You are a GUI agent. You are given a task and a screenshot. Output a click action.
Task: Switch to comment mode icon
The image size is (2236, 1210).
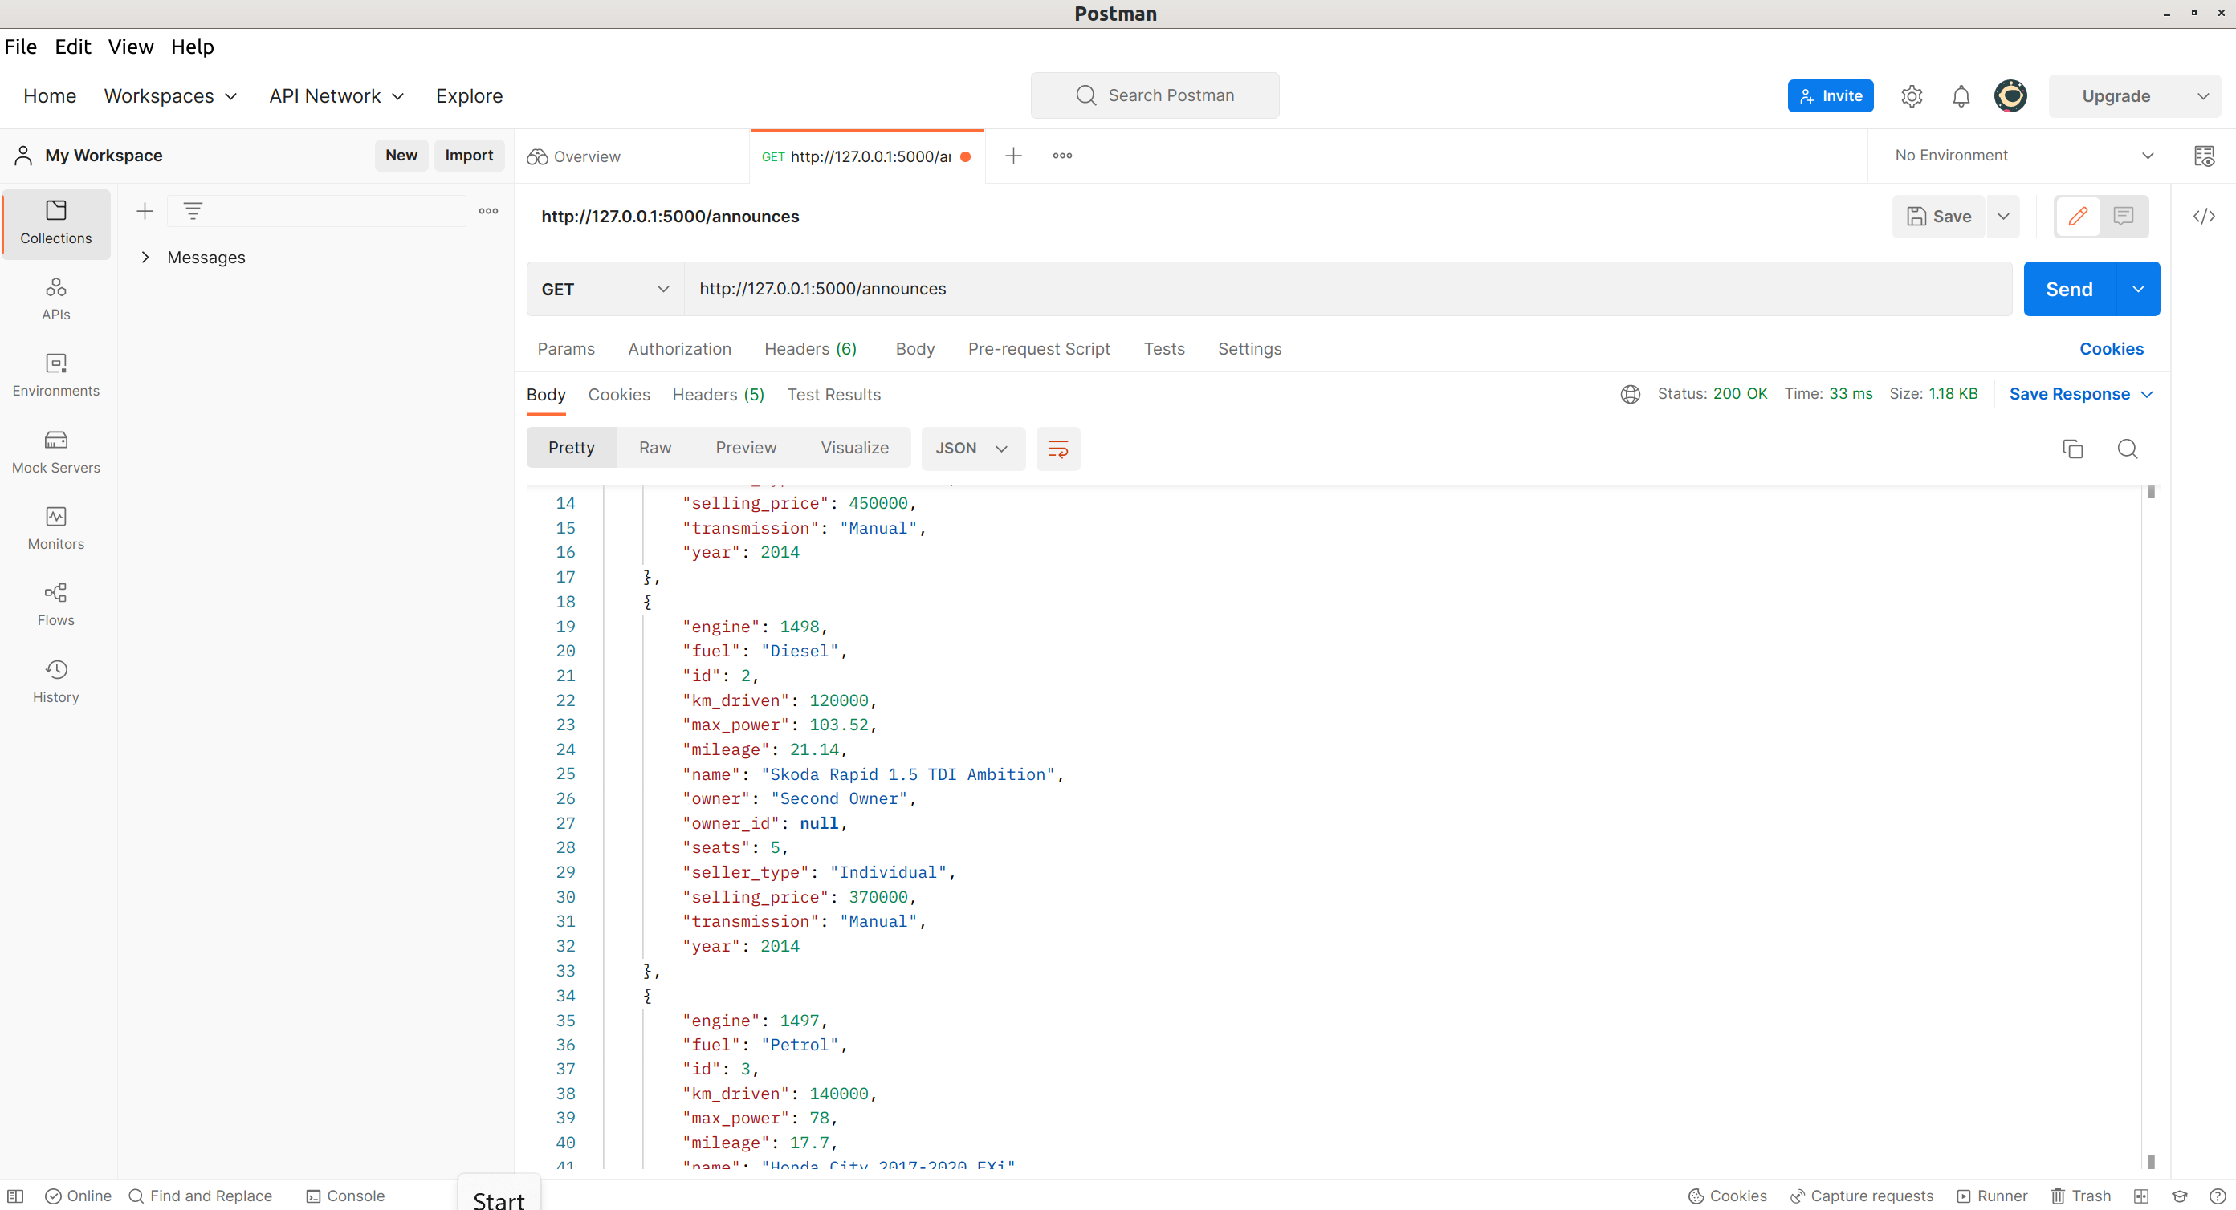[2123, 216]
